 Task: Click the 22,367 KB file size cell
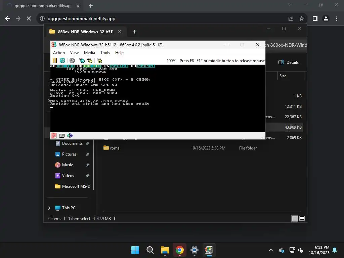coord(293,117)
